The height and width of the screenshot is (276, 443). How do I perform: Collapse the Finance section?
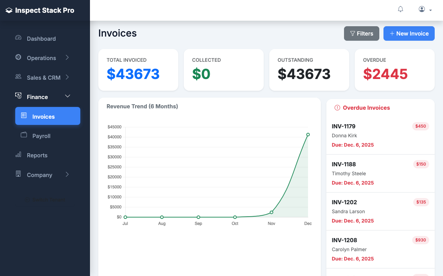68,97
